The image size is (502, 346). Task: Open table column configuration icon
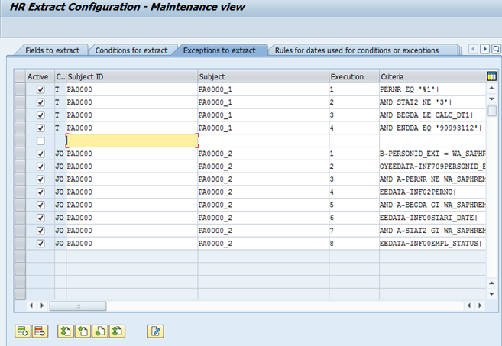coord(492,76)
